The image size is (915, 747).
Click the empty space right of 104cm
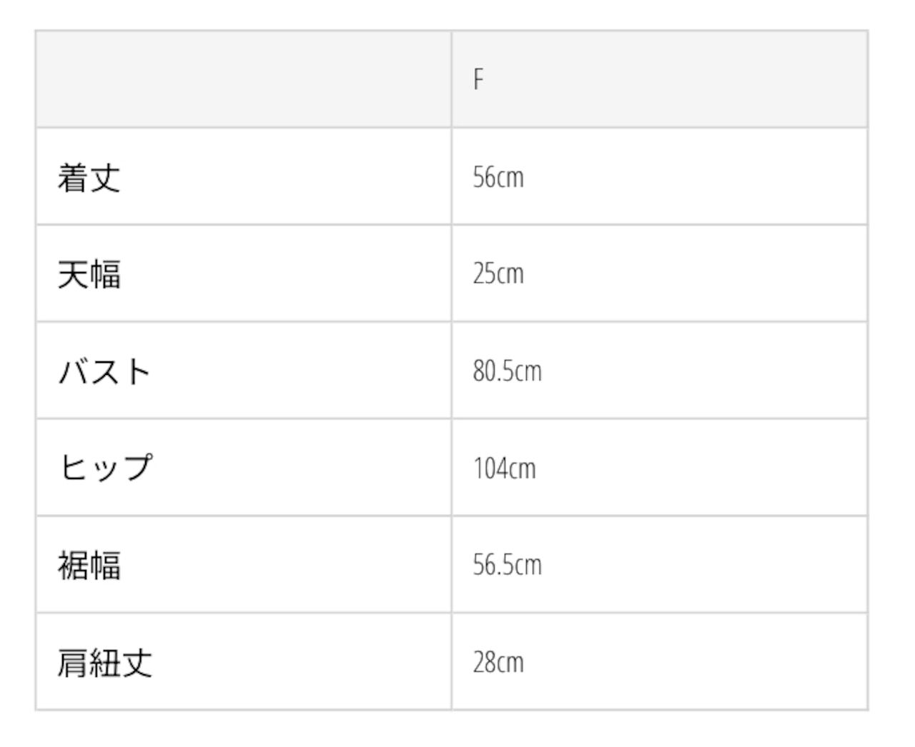pos(701,468)
